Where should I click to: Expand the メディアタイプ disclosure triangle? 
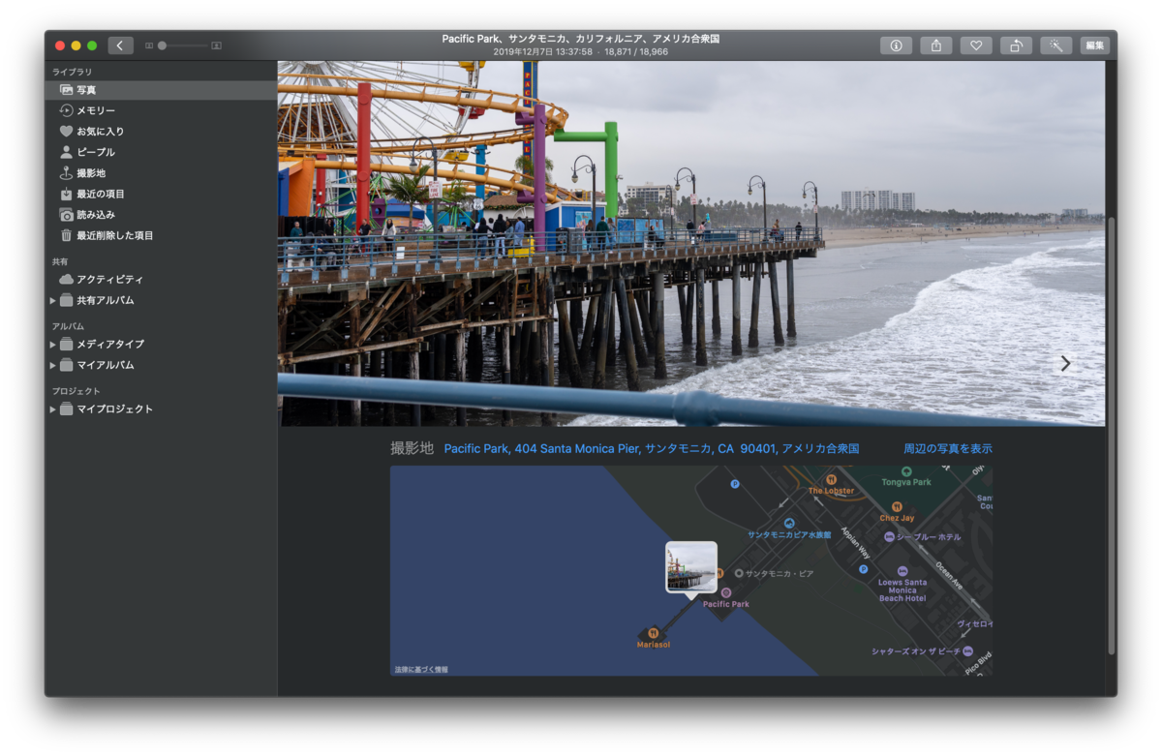(53, 345)
